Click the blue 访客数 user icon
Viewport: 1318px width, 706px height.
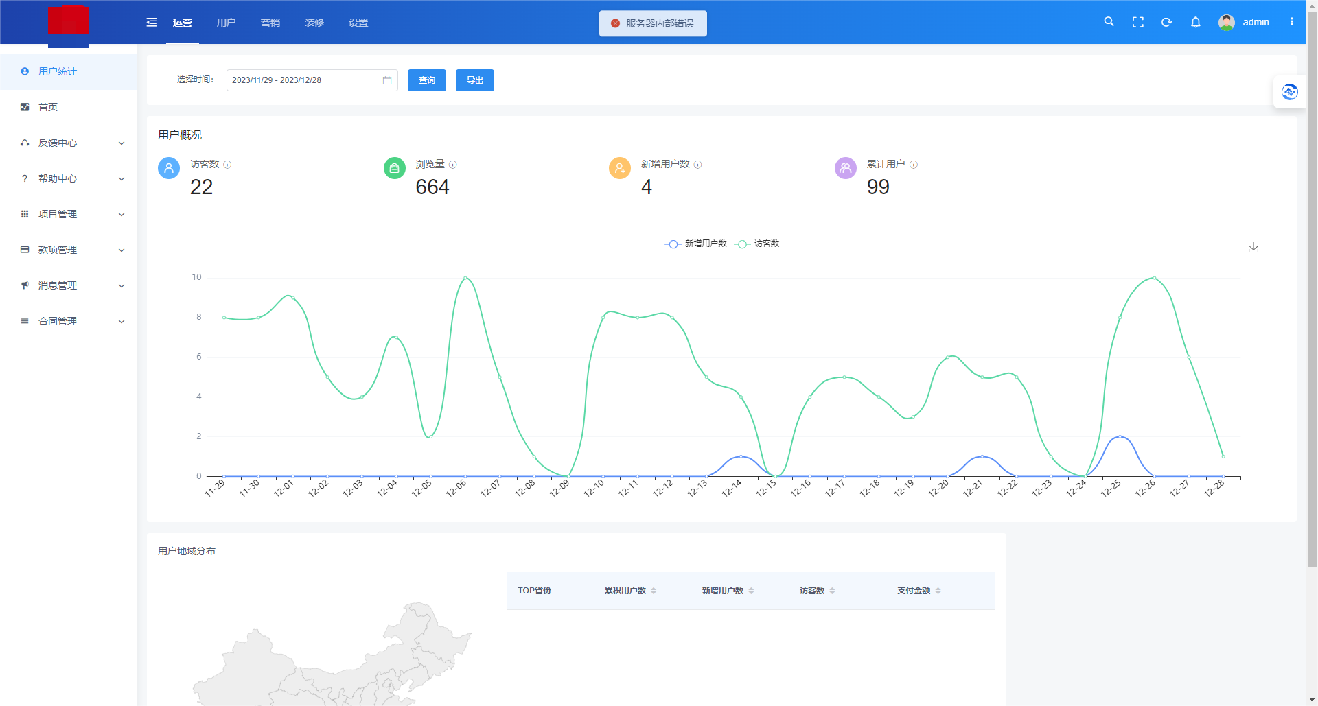(169, 167)
